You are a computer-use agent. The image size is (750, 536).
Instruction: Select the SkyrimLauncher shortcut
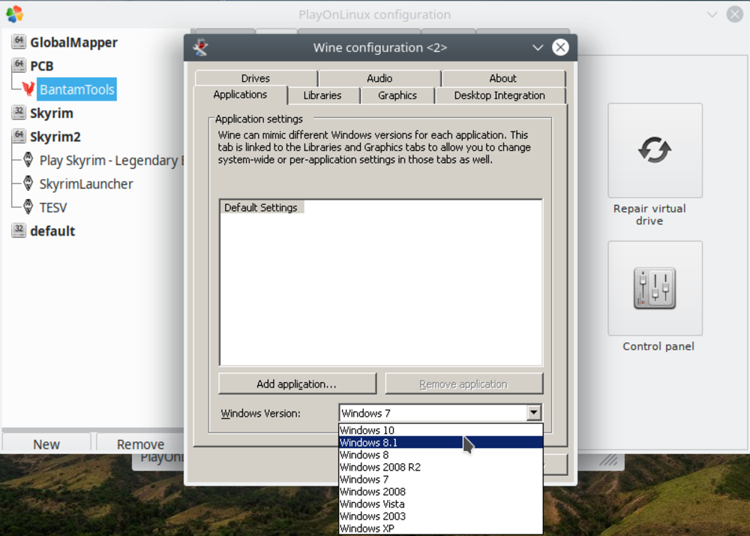(86, 184)
